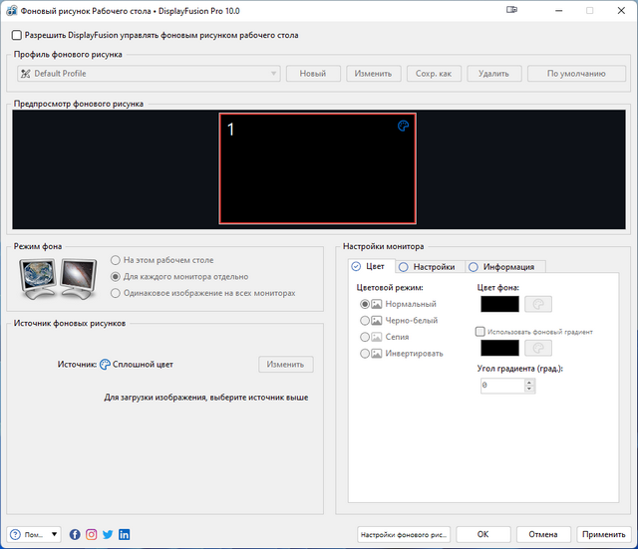The image size is (638, 549).
Task: Click the black Цвет фона color swatch
Action: click(498, 304)
